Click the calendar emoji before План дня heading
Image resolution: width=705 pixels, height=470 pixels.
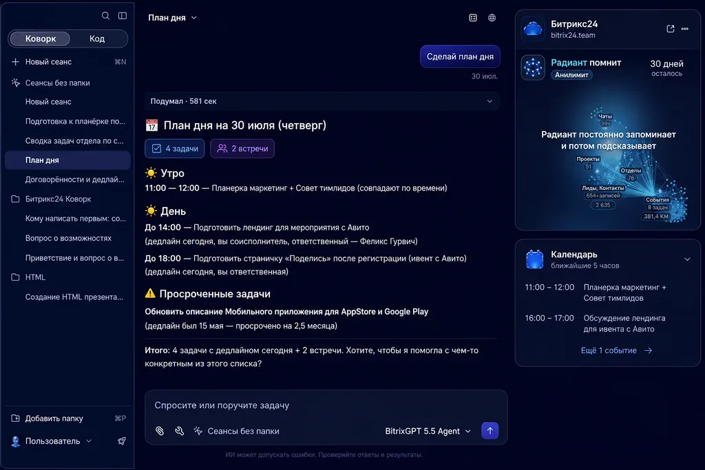coord(152,125)
